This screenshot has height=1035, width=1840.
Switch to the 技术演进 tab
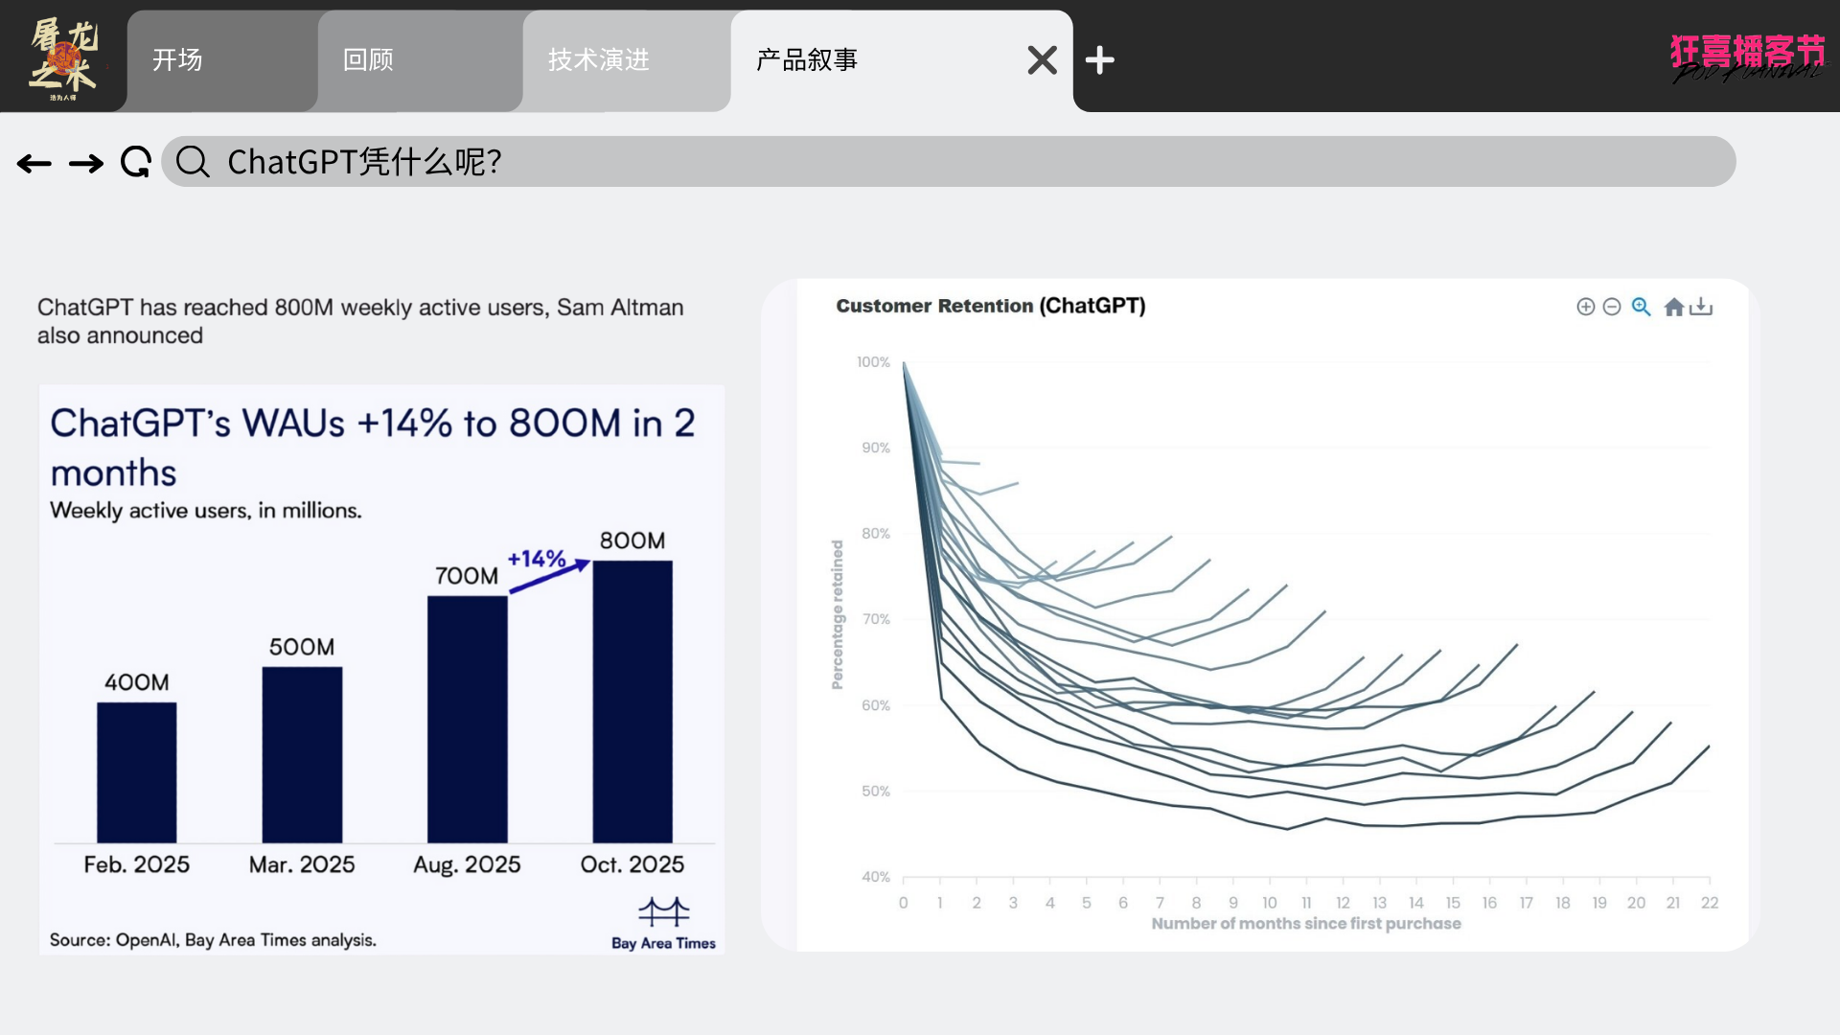599,60
